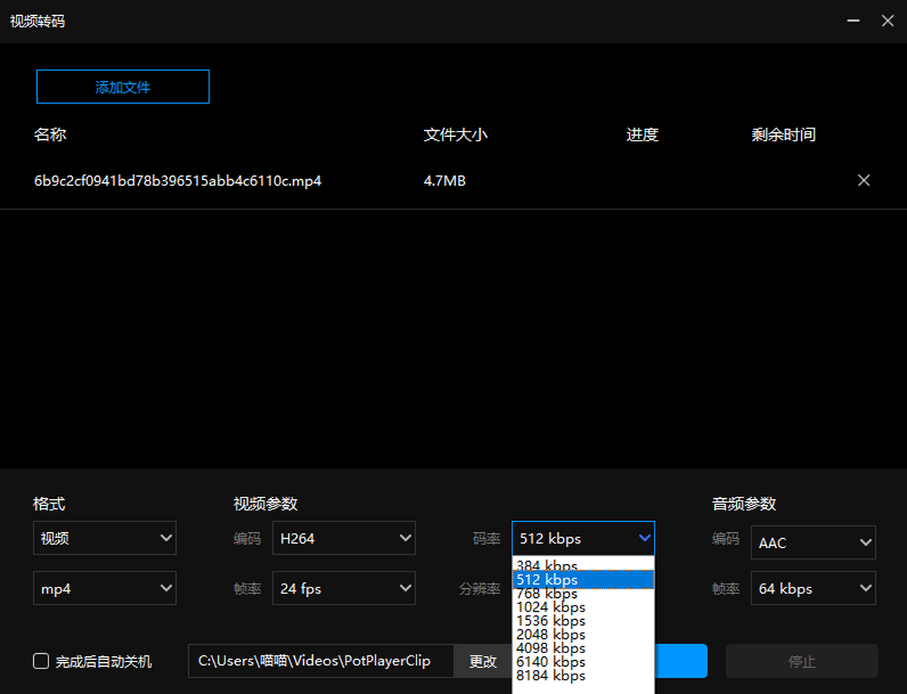Screen dimensions: 907x694
Task: Remove the mp4 file from list
Action: pos(863,181)
